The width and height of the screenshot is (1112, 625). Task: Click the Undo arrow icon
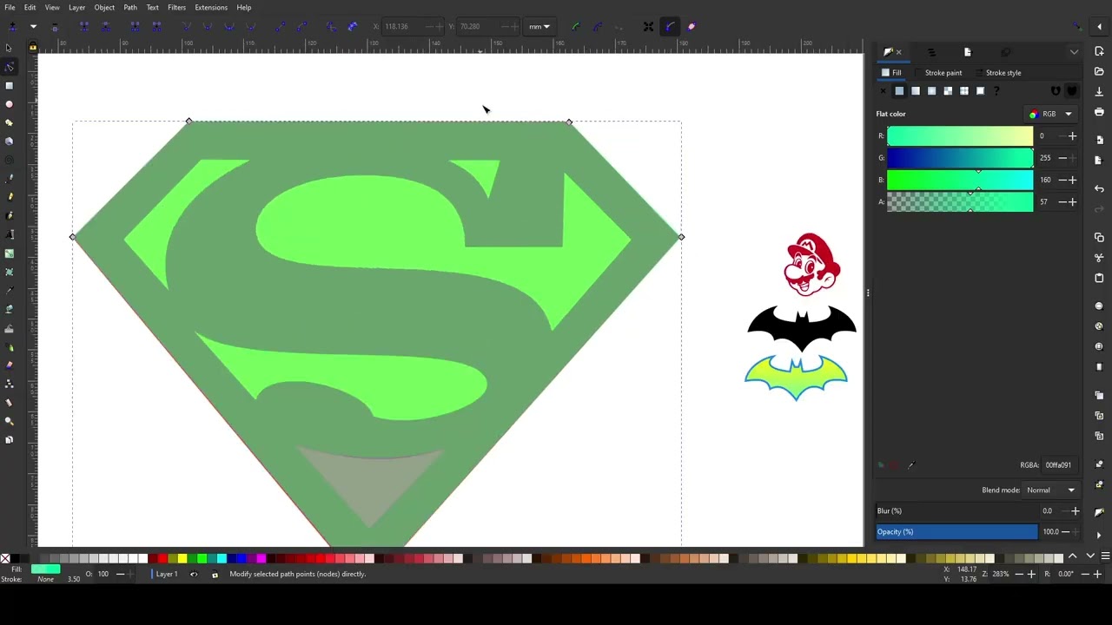pyautogui.click(x=1099, y=188)
